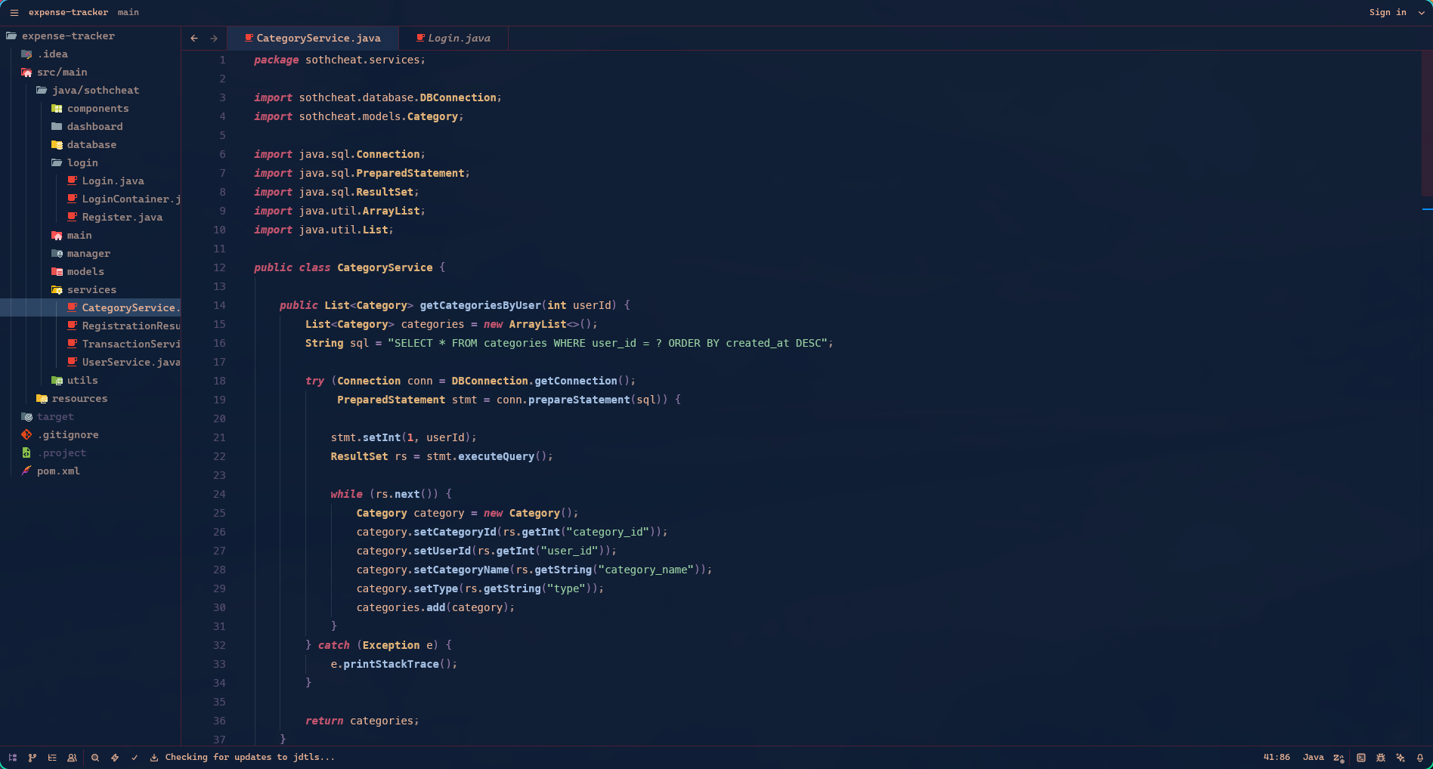
Task: Click line number 12 in the gutter
Action: coord(219,267)
